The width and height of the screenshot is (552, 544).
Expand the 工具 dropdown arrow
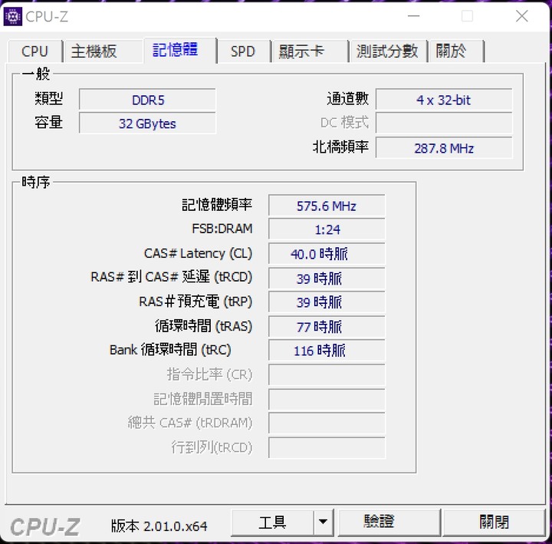324,523
